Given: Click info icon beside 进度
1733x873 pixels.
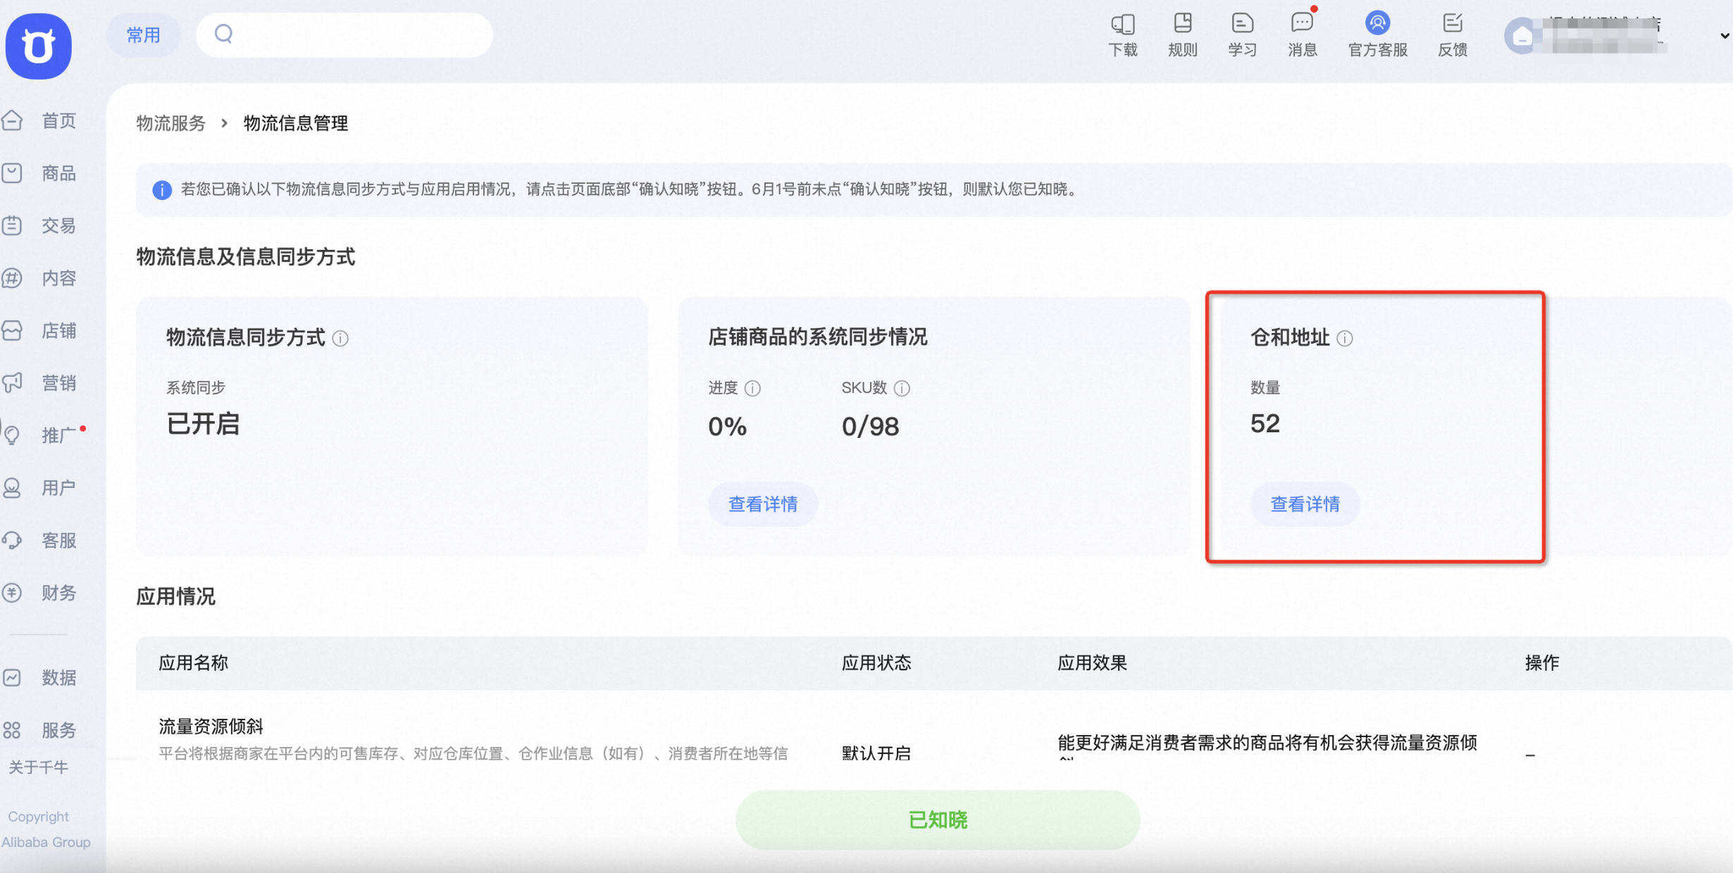Looking at the screenshot, I should click(752, 388).
